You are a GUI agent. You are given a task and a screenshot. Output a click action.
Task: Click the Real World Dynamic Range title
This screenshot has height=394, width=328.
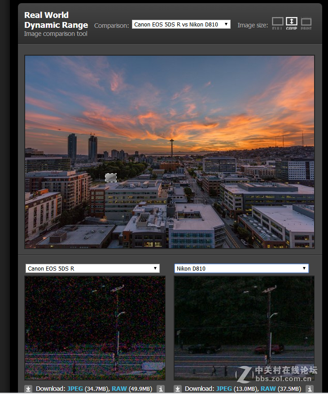coord(56,20)
